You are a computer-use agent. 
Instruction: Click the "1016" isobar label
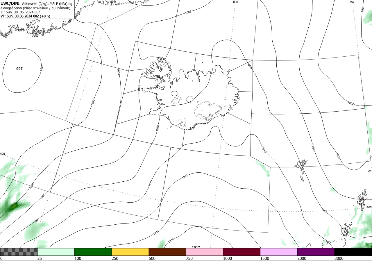171,241
